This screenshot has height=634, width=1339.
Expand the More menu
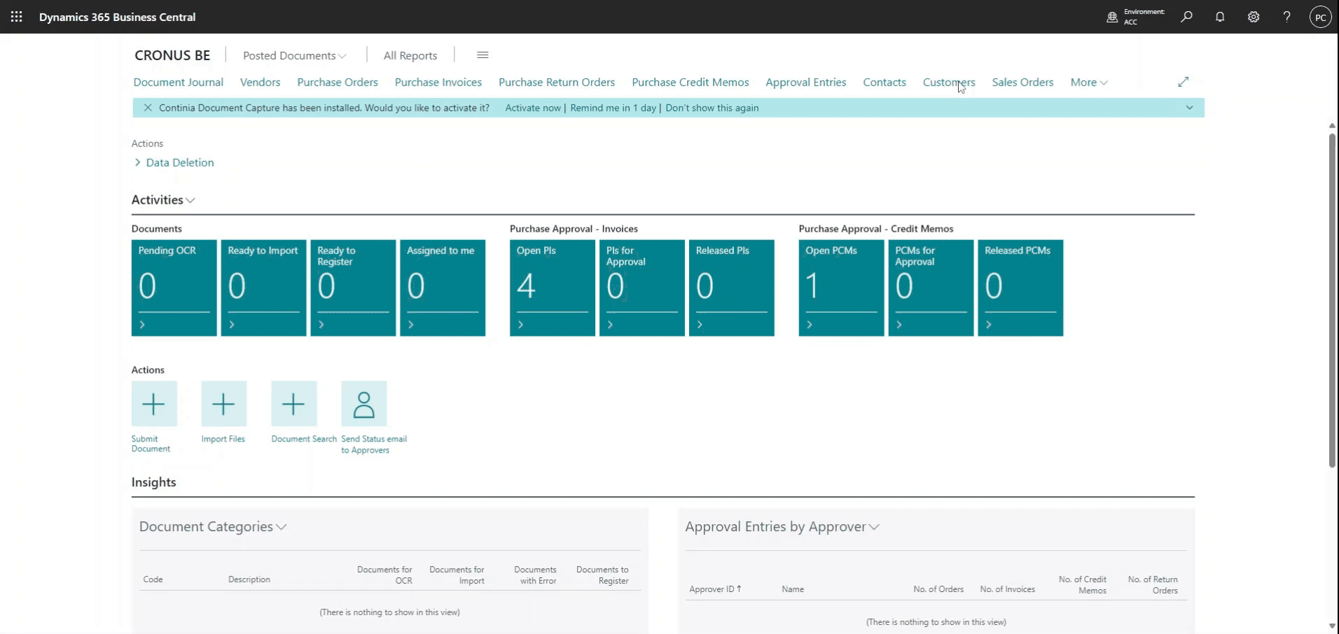point(1089,82)
